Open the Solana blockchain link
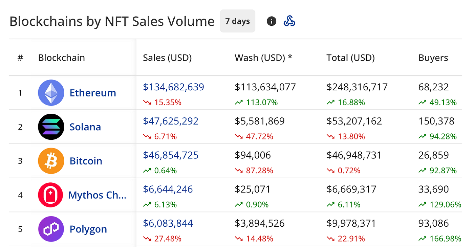This screenshot has height=247, width=474. tap(85, 127)
